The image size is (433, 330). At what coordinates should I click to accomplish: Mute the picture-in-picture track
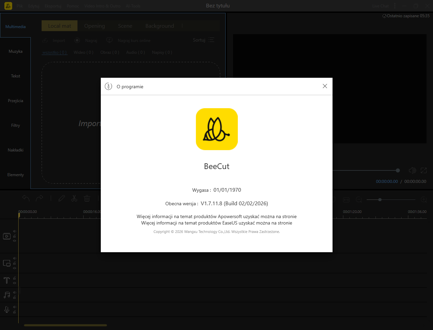point(15,258)
